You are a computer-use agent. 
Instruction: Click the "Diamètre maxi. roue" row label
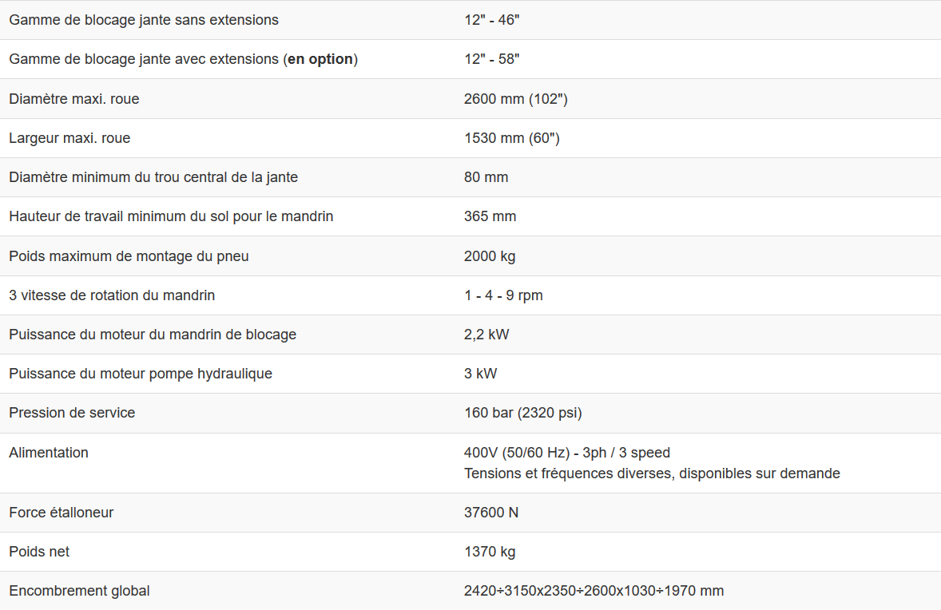point(74,99)
